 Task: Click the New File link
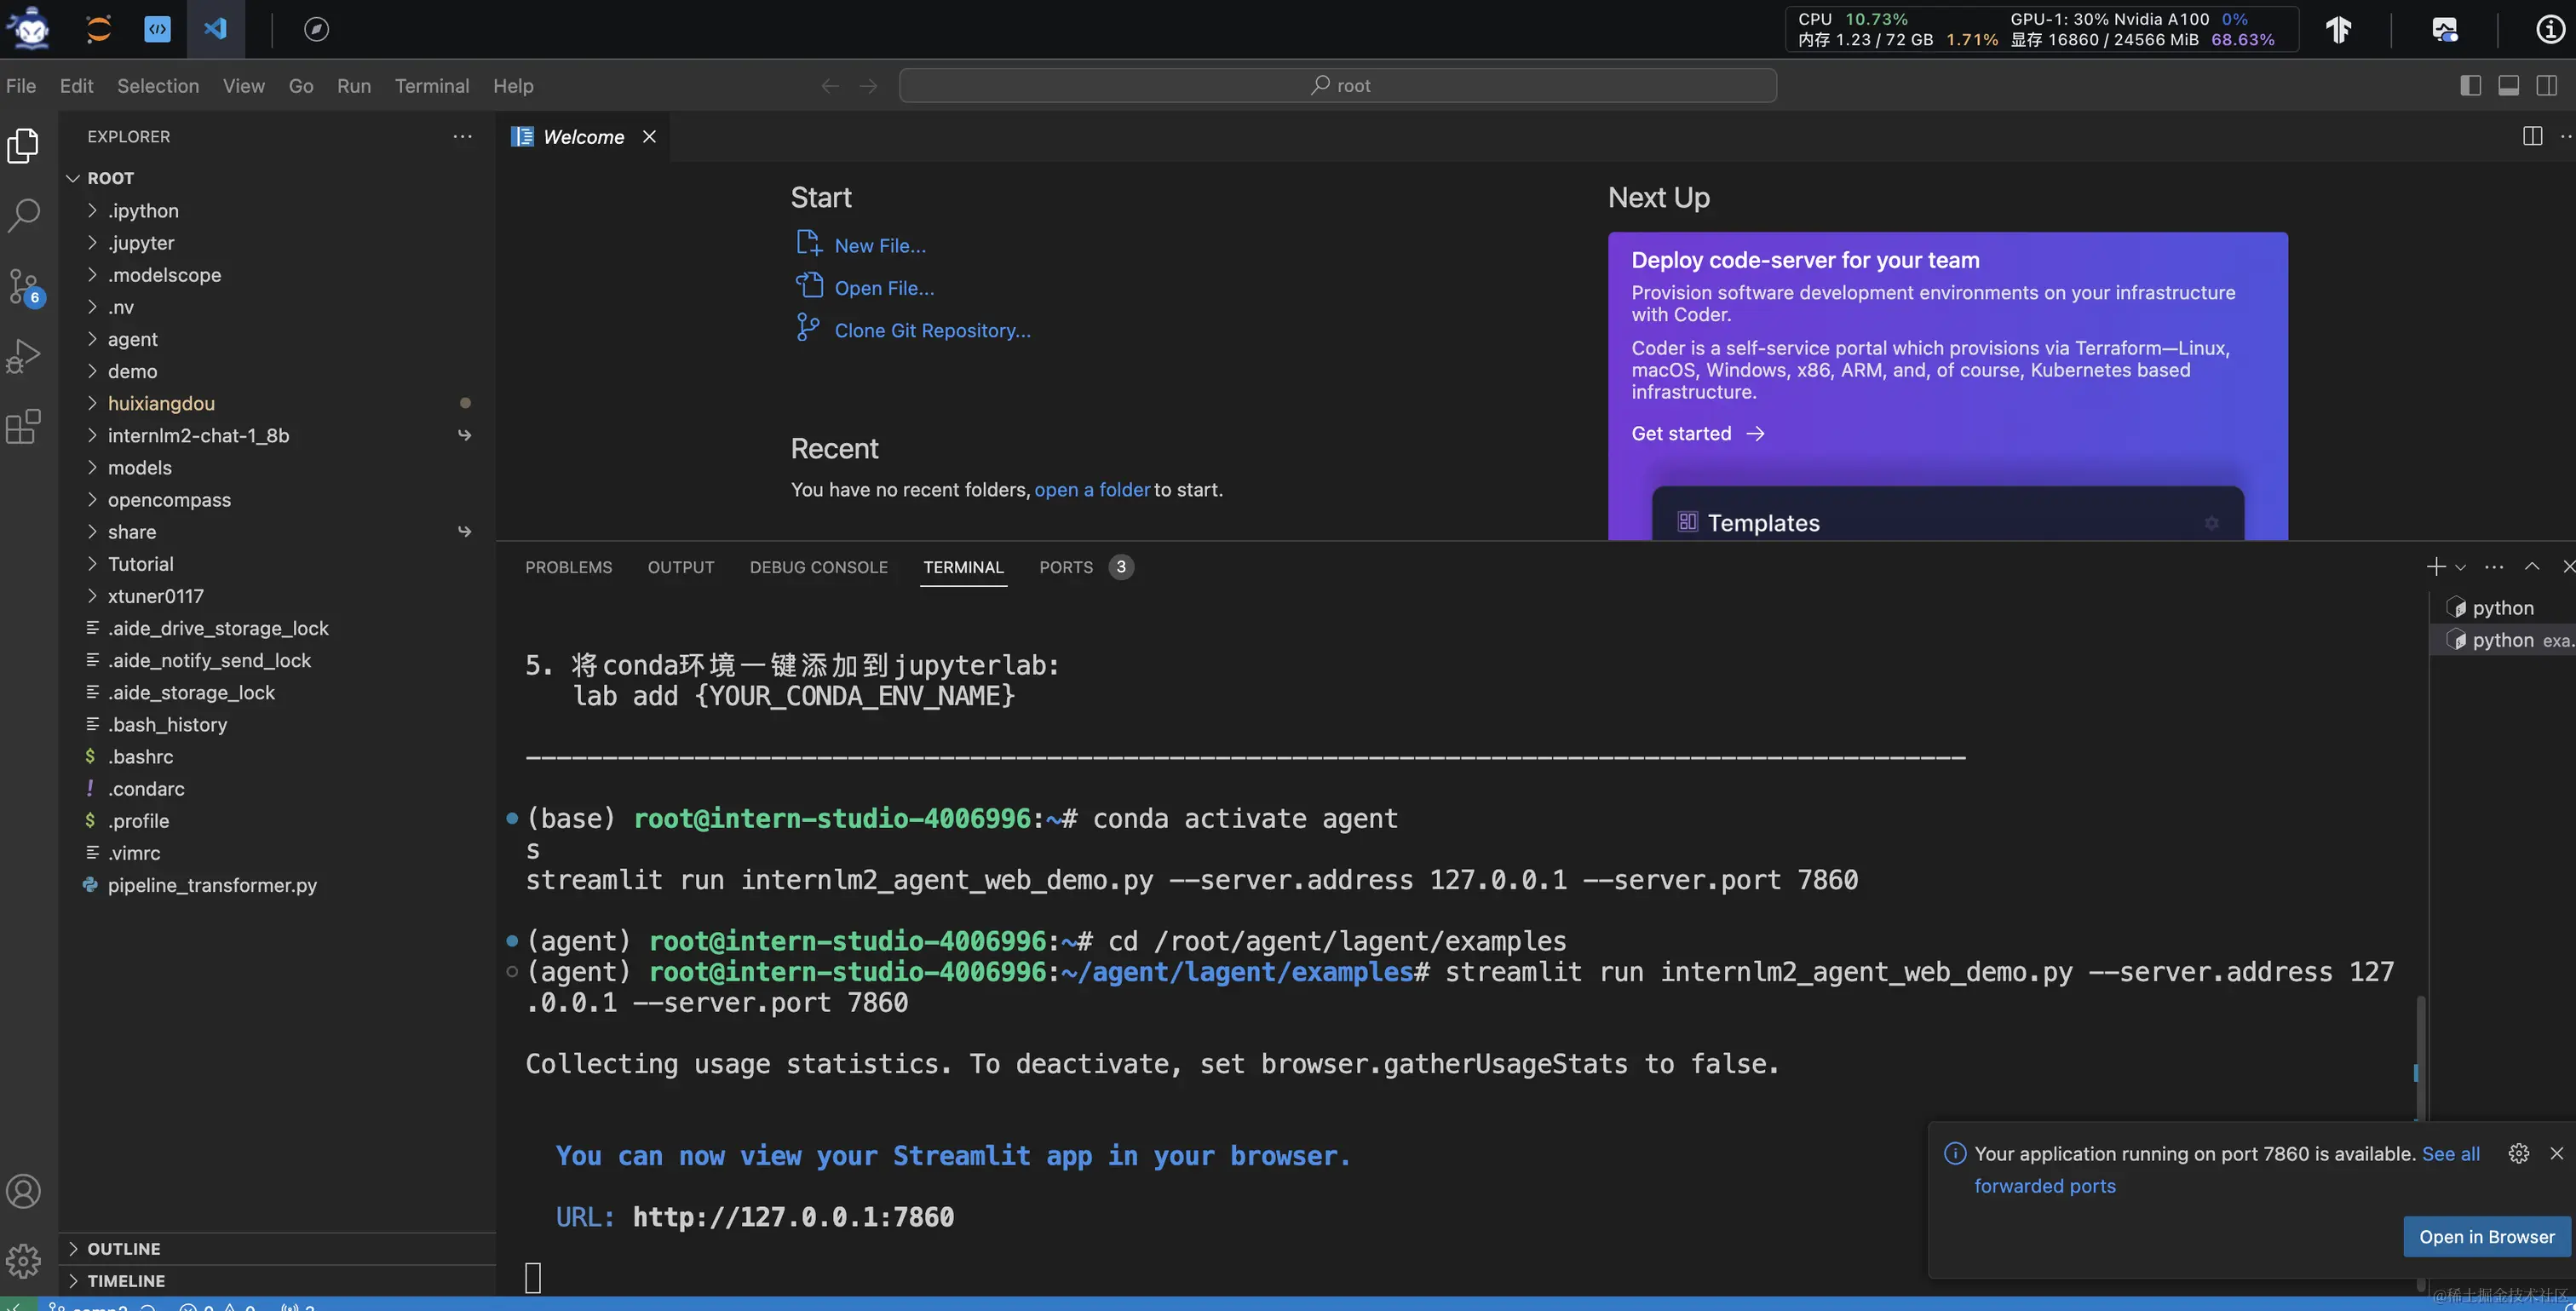[x=880, y=245]
